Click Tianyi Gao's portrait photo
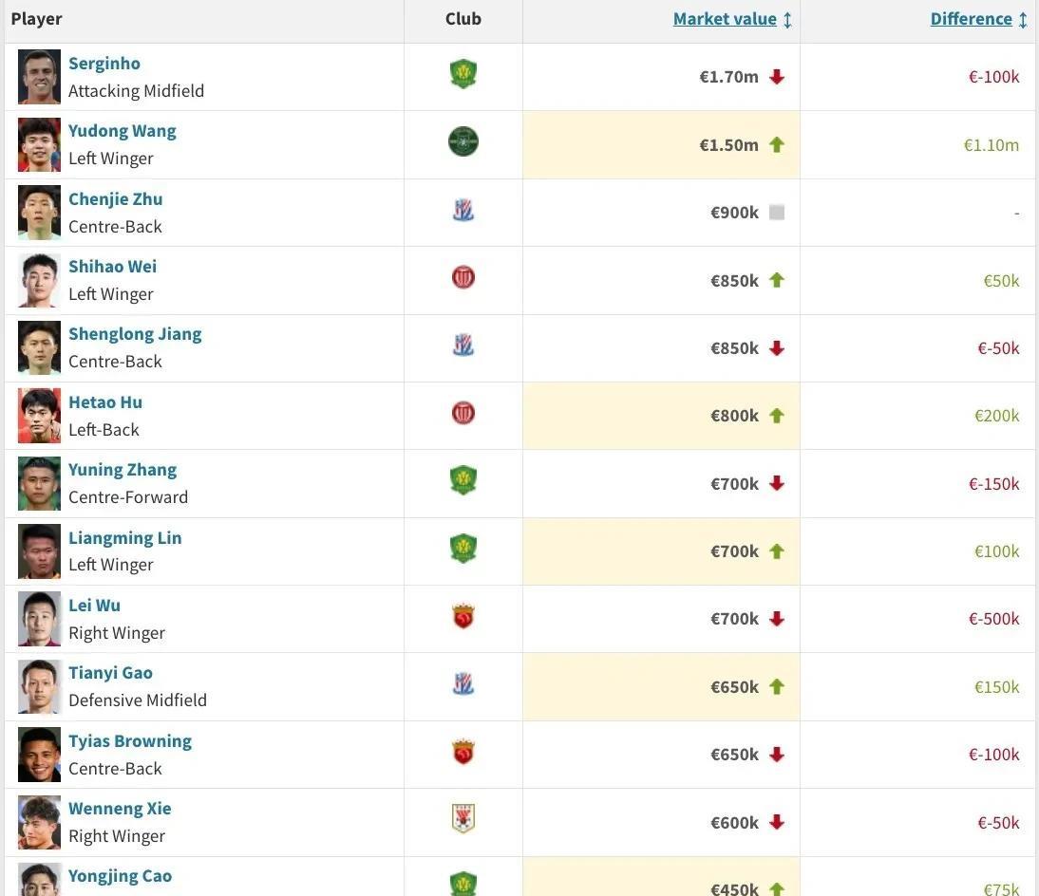This screenshot has height=896, width=1039. [x=39, y=687]
